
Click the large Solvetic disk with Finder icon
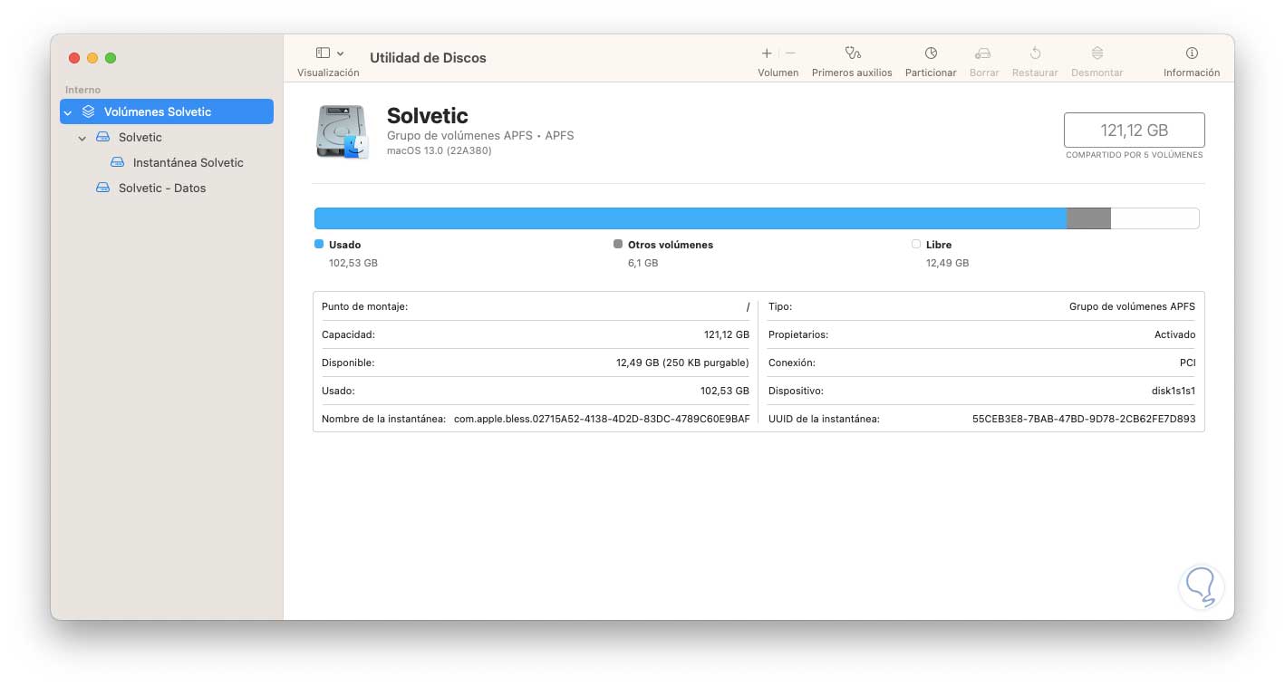point(343,132)
